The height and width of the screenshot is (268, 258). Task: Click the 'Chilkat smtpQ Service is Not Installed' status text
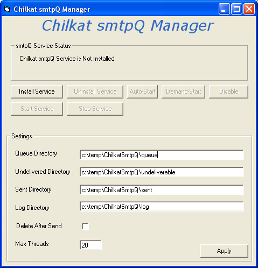point(67,59)
